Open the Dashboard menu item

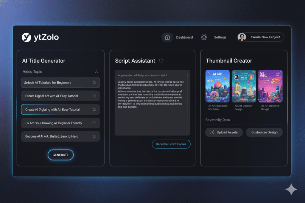(x=184, y=37)
